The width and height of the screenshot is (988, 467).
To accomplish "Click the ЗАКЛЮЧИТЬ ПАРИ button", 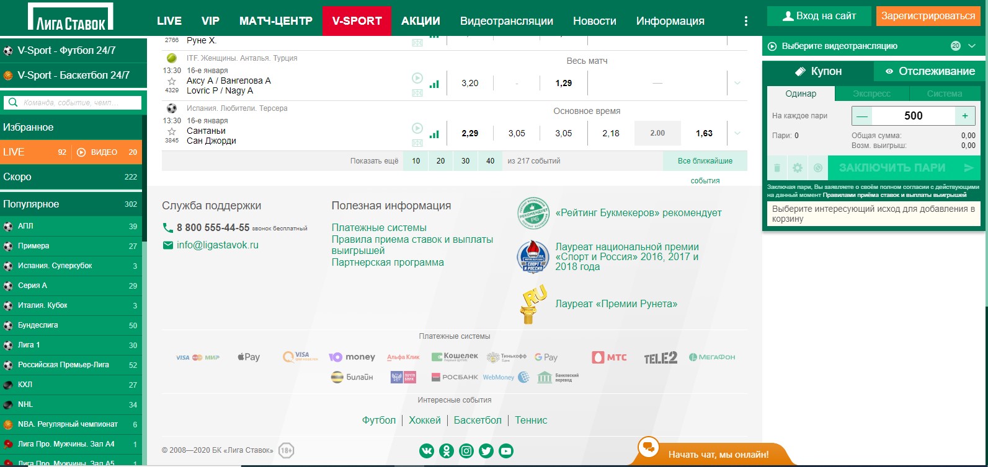I will tap(904, 168).
